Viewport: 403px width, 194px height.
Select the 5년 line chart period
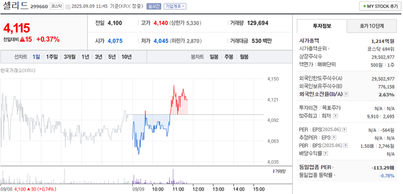[x=112, y=57]
